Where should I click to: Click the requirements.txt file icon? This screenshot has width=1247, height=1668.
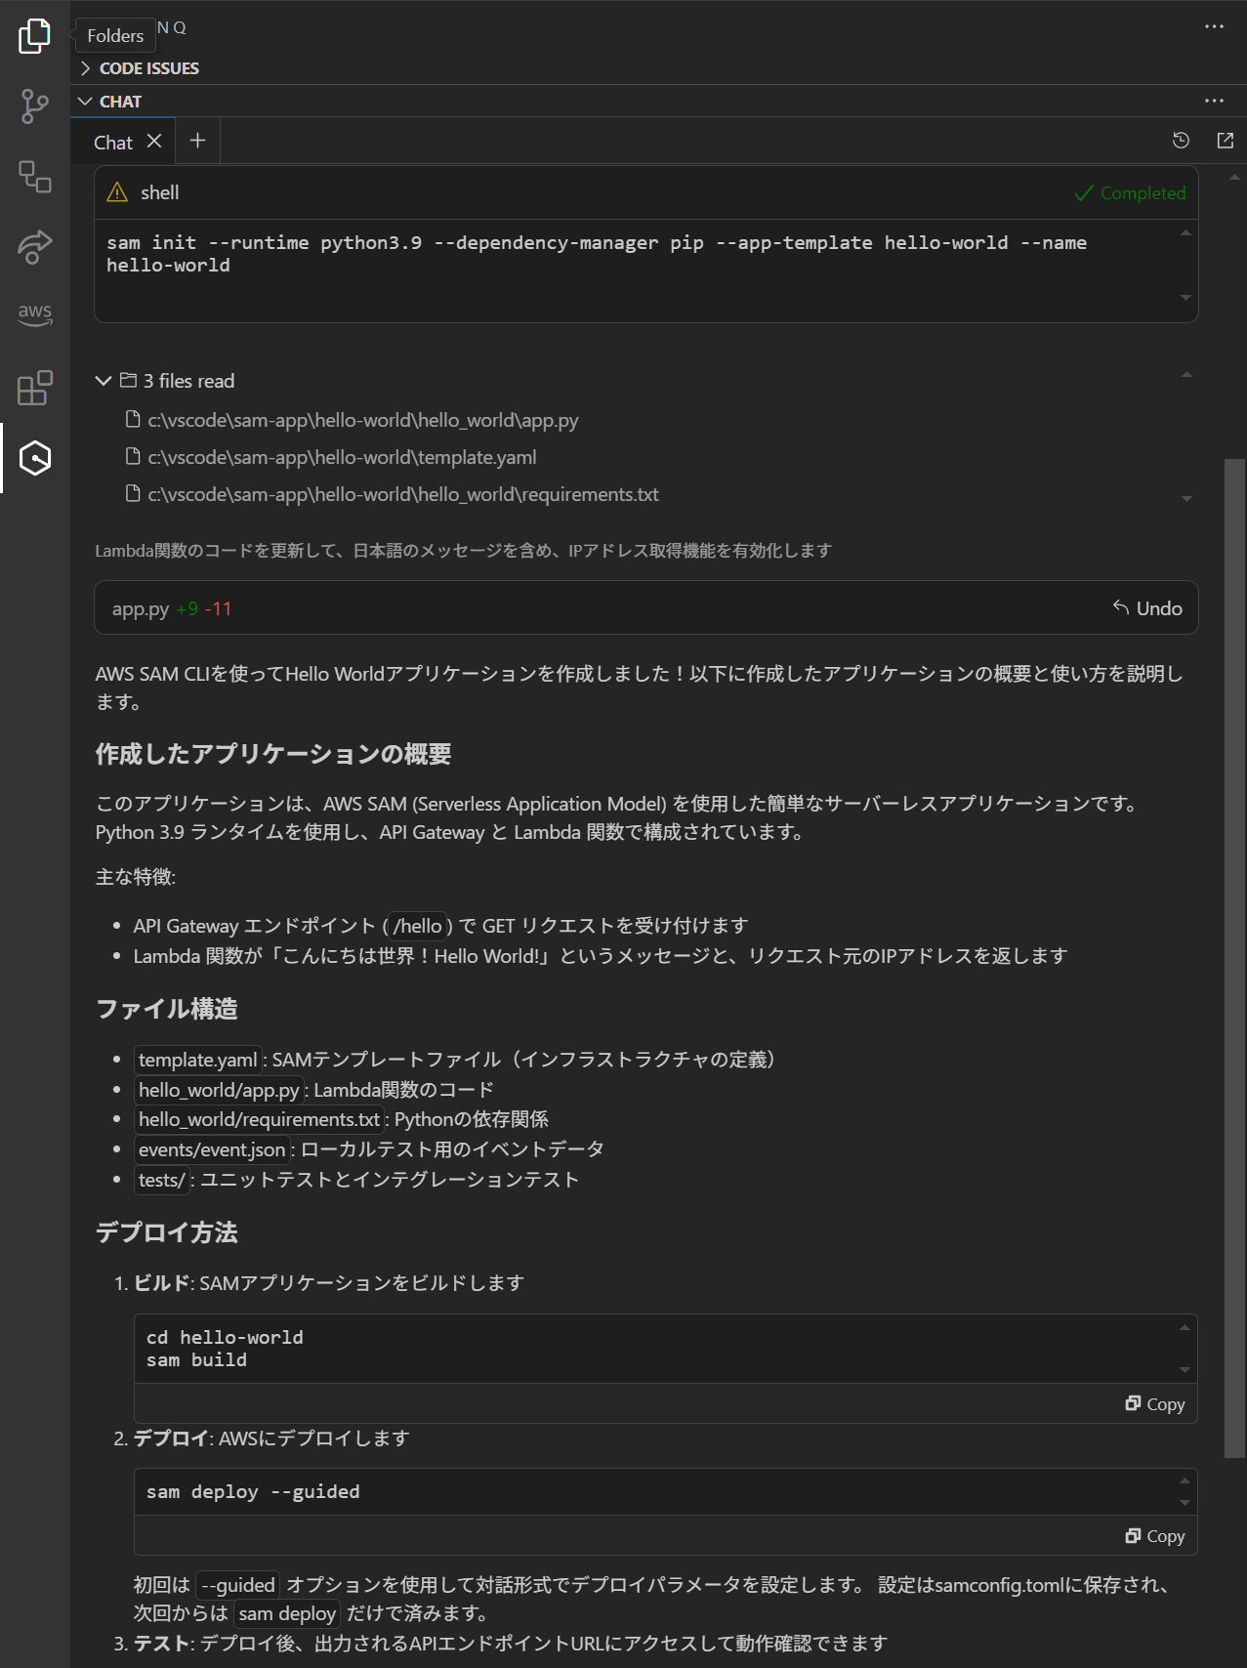pos(133,494)
